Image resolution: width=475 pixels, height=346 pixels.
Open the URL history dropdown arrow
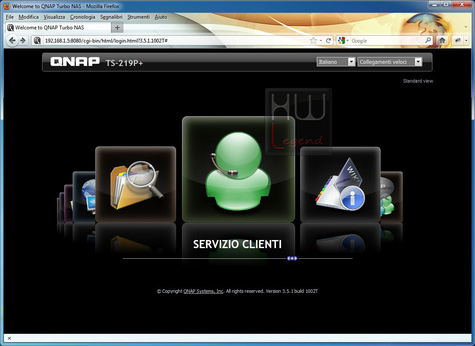[x=321, y=40]
